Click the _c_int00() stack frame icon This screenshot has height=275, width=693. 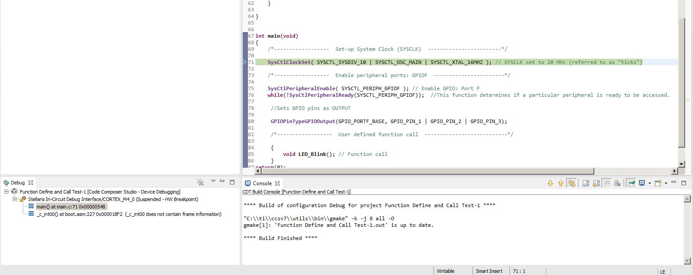(31, 214)
